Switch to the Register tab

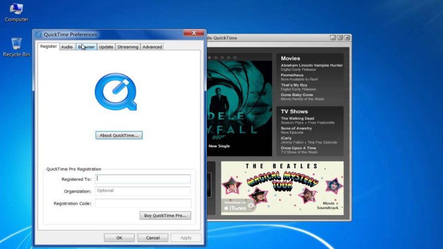coord(48,46)
